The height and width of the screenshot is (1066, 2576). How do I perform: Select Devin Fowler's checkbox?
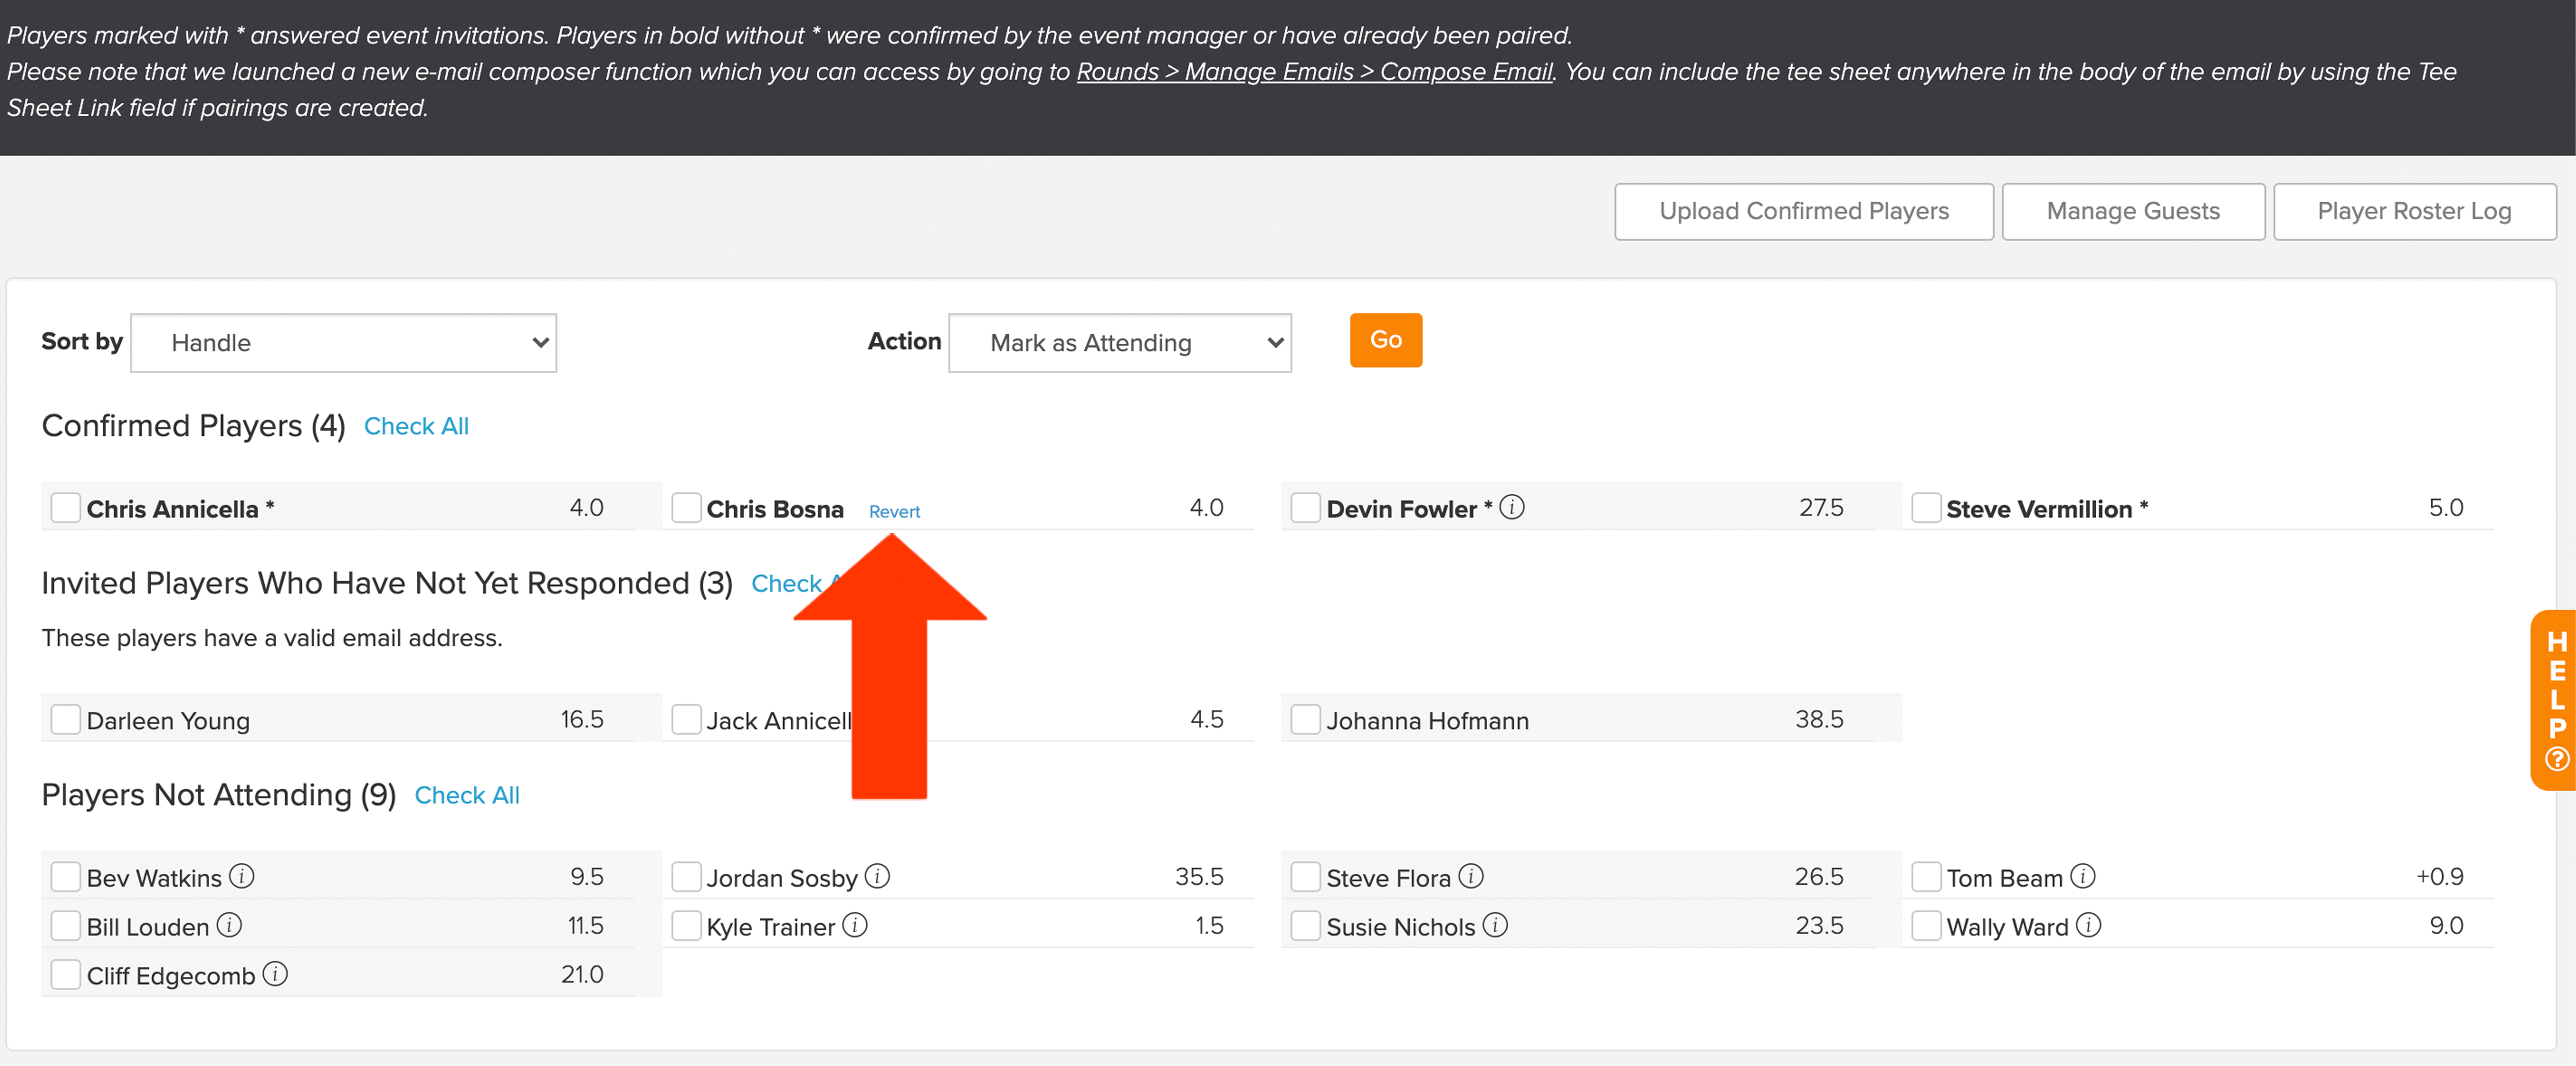[1306, 507]
